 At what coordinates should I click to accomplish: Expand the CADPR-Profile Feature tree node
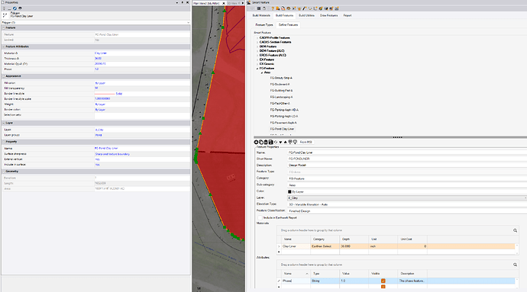(257, 38)
